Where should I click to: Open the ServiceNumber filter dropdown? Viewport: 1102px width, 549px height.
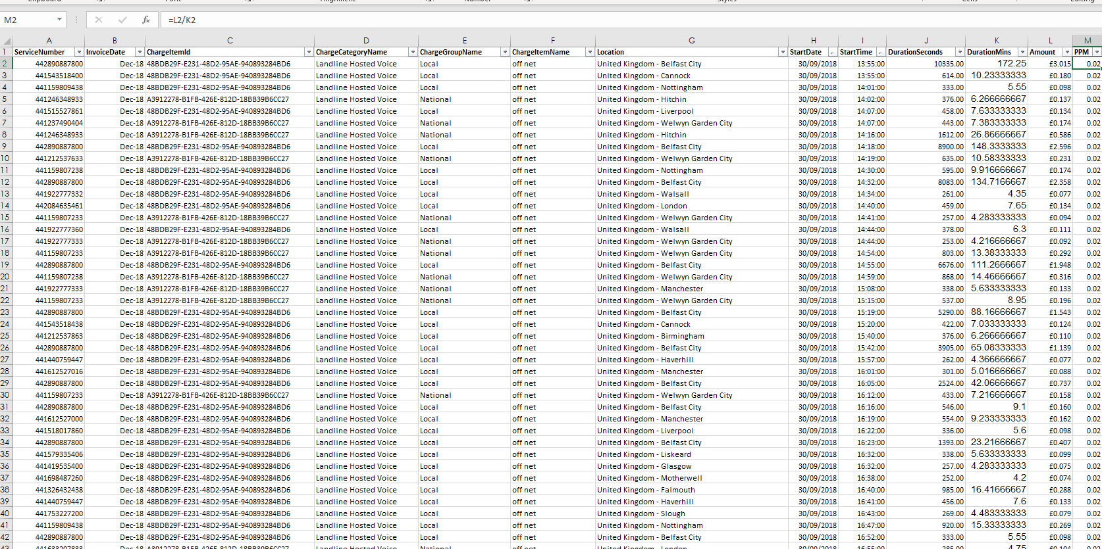coord(79,52)
